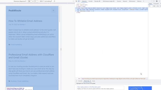Toggle the .cls class editor button
The image size is (161, 90).
pos(157,6)
